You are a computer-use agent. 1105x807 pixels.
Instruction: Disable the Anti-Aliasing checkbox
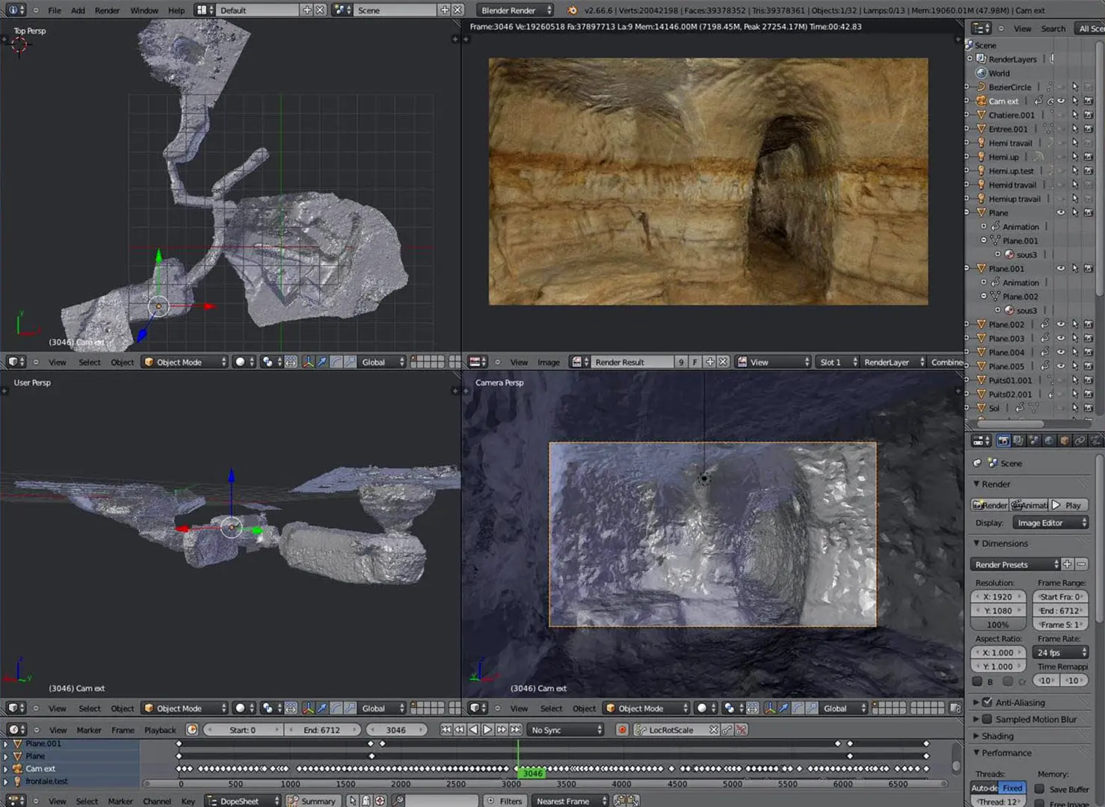[987, 702]
